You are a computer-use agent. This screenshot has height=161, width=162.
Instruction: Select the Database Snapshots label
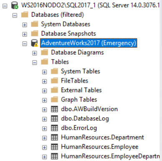click(68, 34)
